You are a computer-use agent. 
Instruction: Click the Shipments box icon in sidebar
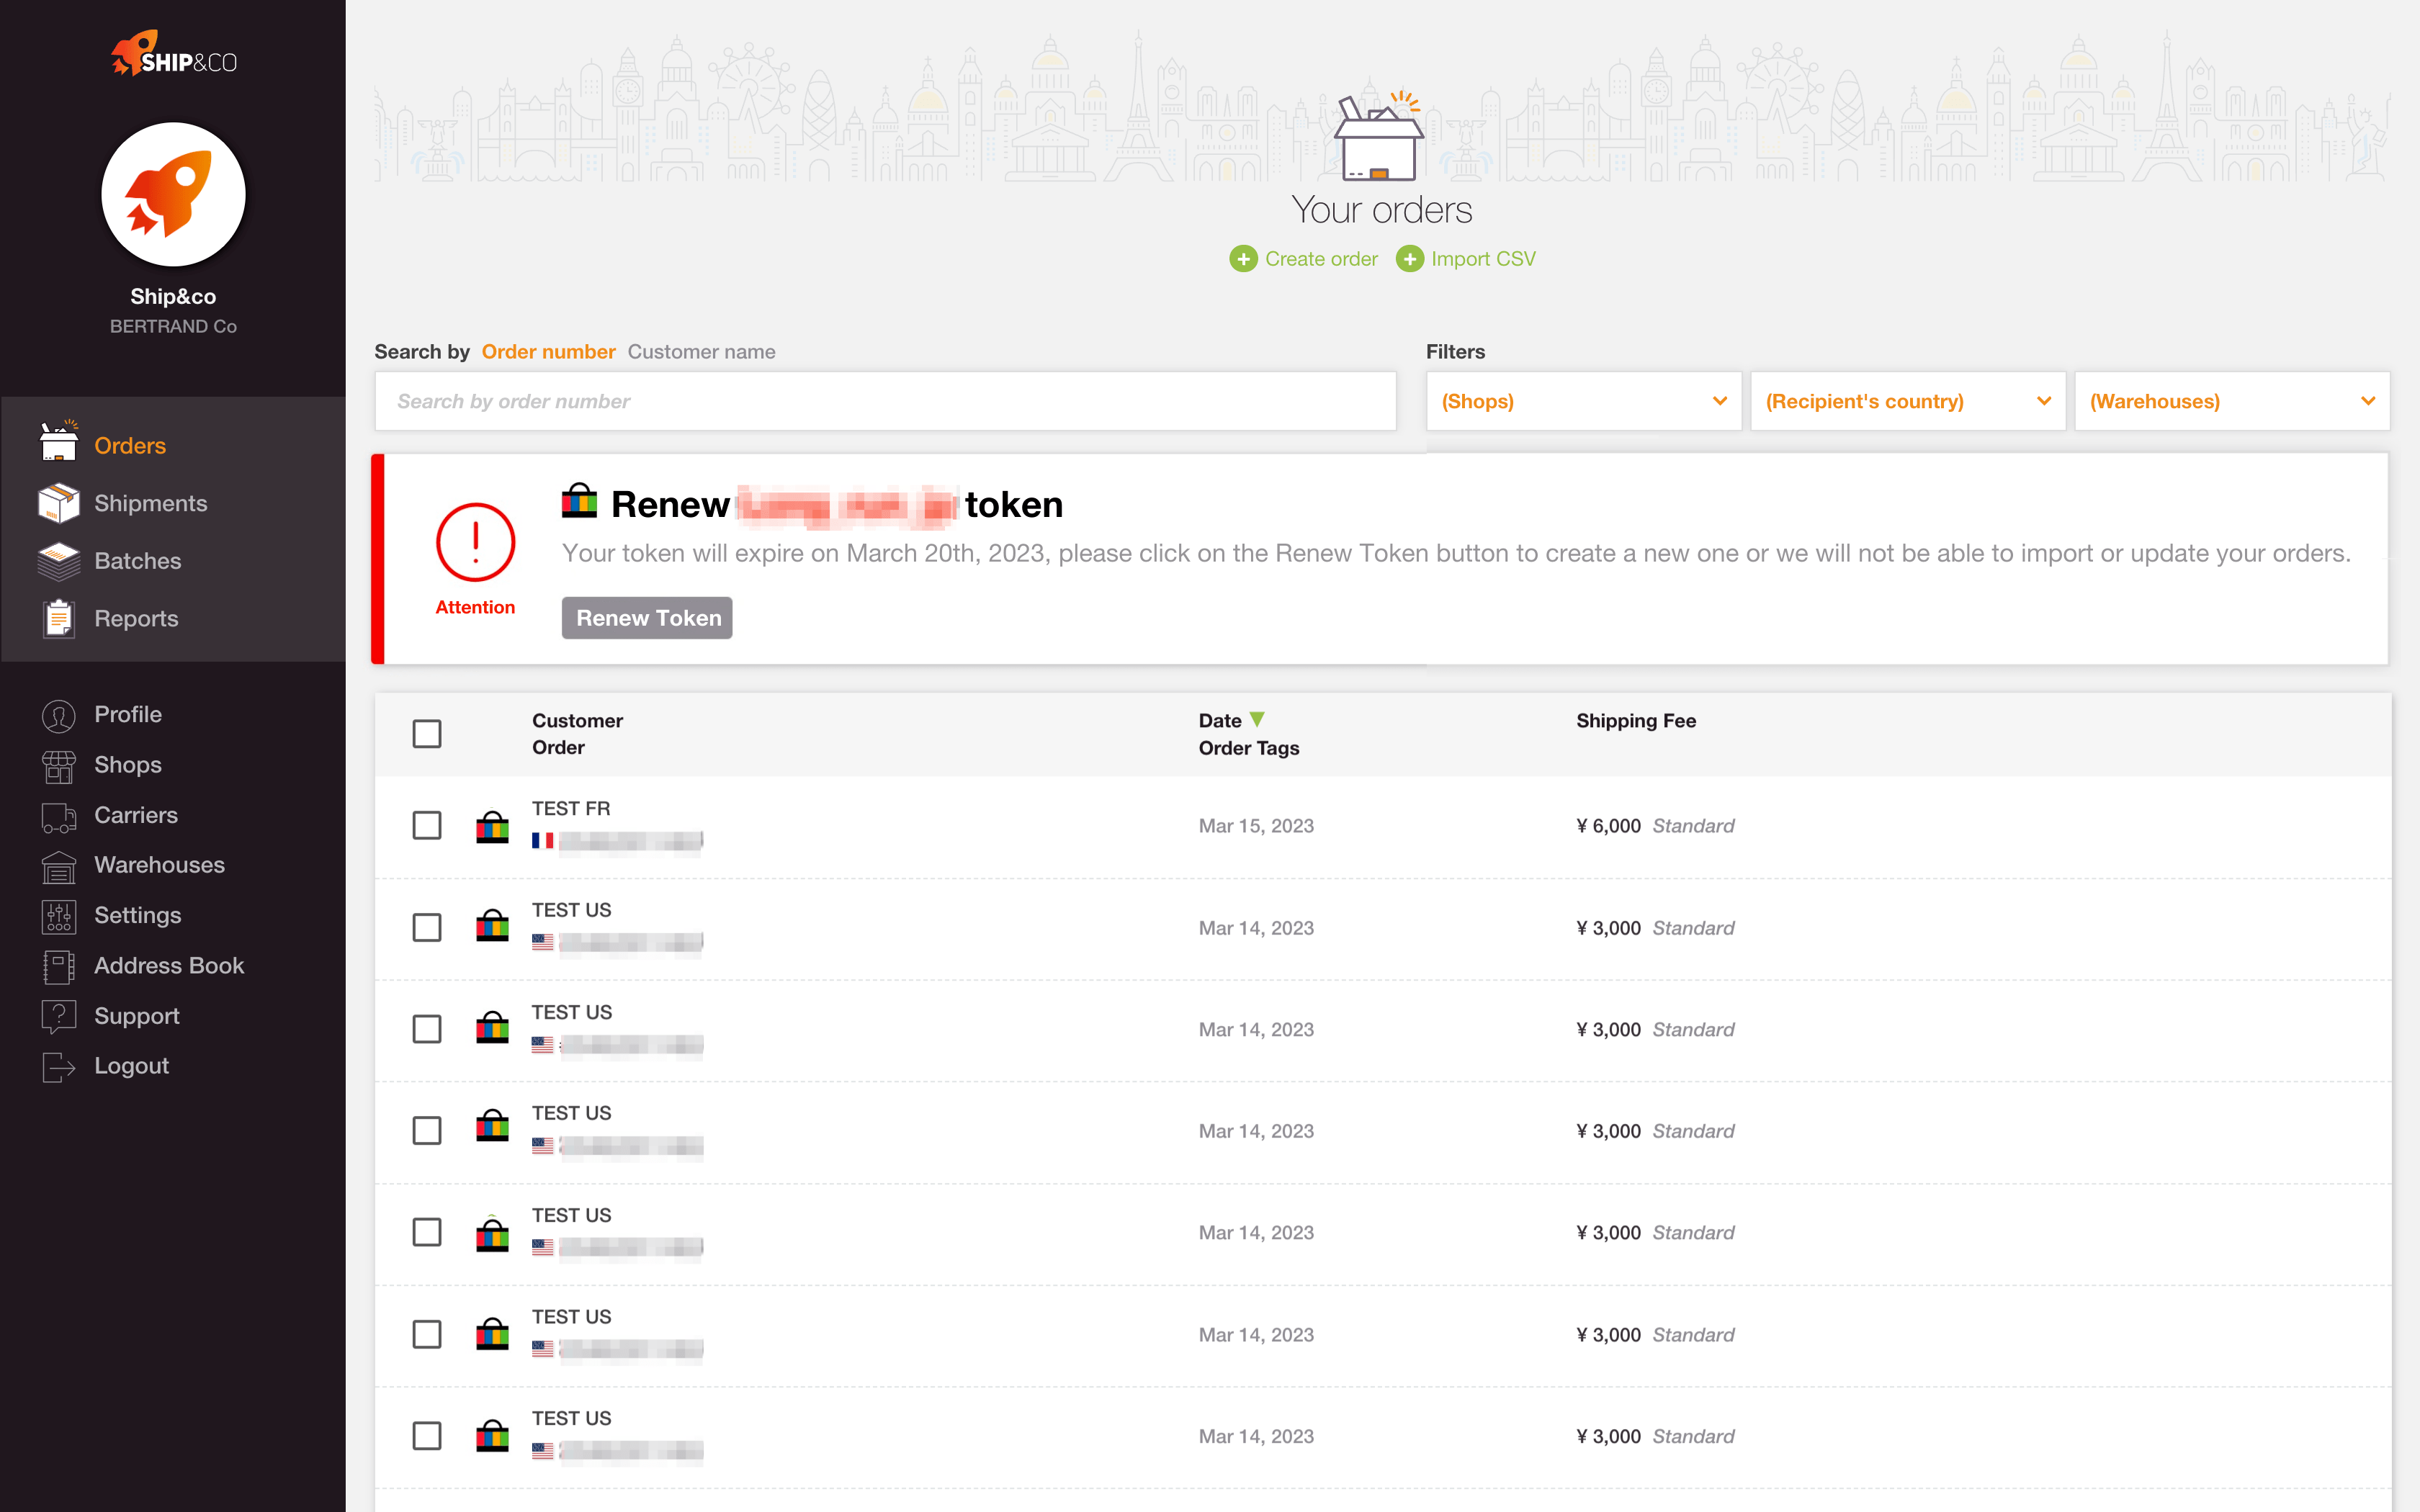tap(58, 503)
